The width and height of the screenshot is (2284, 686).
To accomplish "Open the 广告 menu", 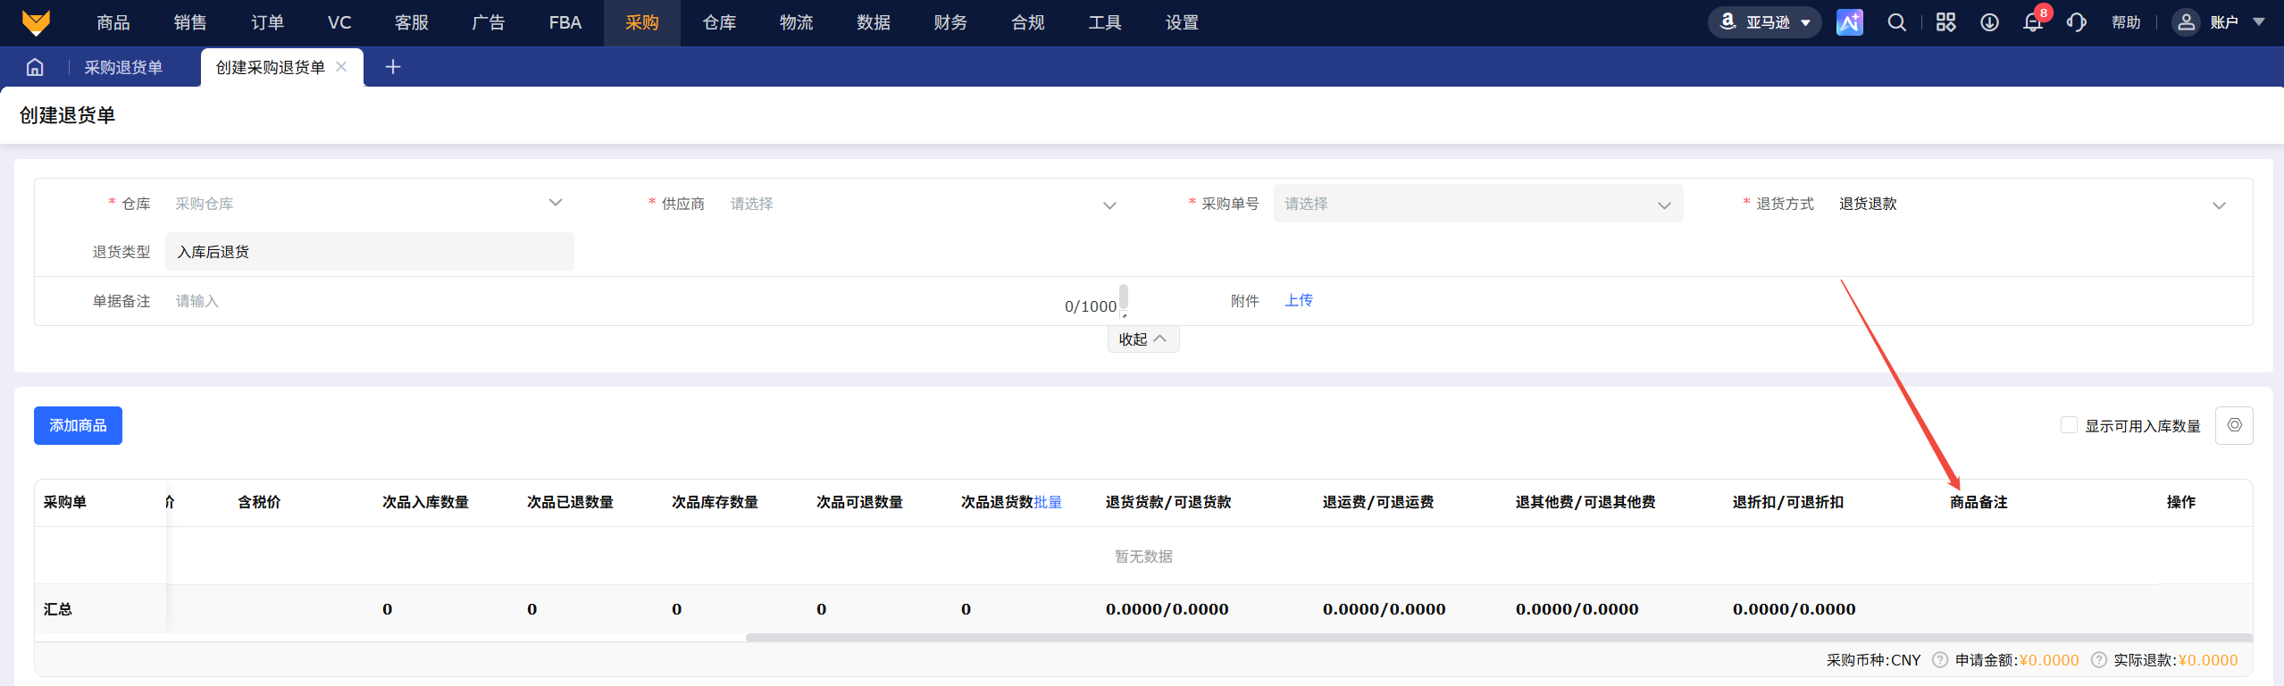I will point(489,22).
